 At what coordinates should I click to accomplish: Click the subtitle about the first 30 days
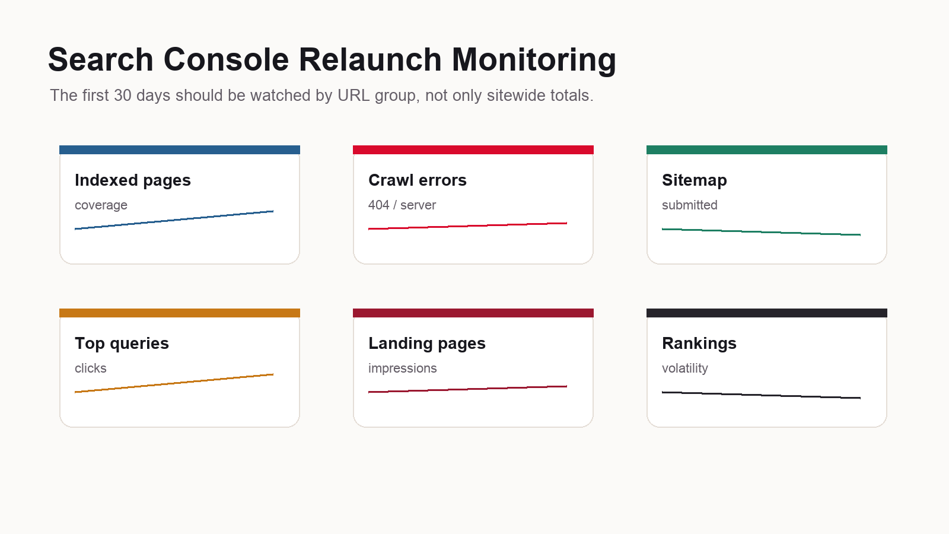[x=321, y=96]
